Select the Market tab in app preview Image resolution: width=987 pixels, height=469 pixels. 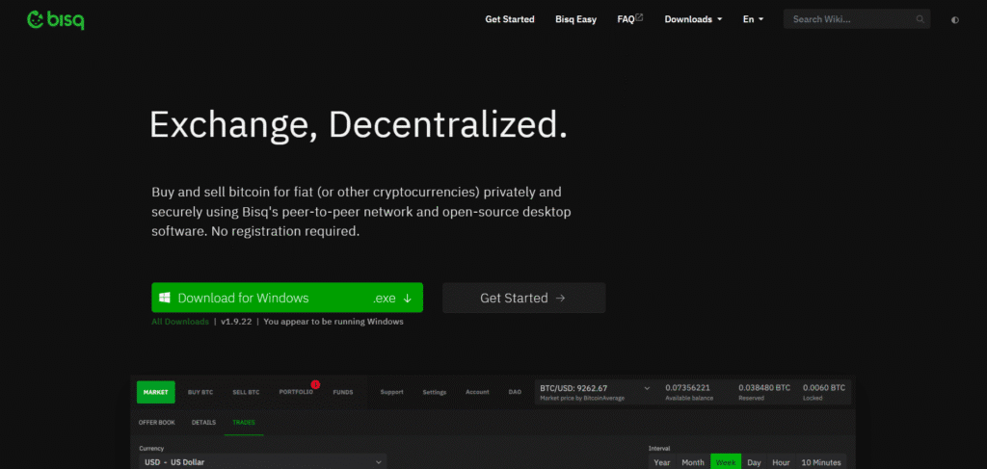click(155, 392)
